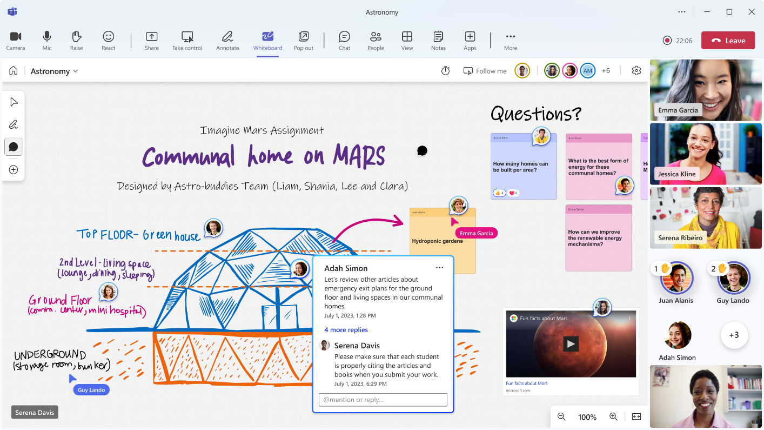Screen dimensions: 764x430
Task: Raise your hand
Action: click(x=76, y=40)
